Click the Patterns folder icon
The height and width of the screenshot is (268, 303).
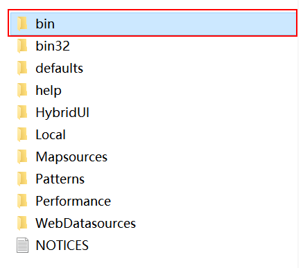point(22,179)
